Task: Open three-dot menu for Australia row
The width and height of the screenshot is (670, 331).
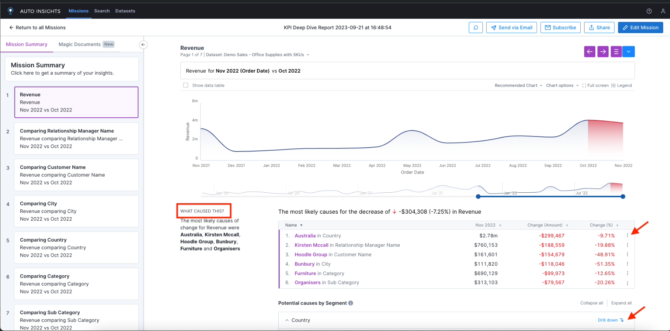Action: coord(627,235)
